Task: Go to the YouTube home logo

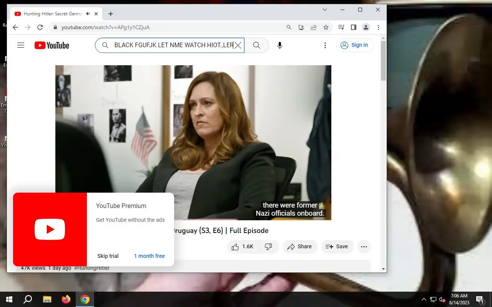Action: [x=52, y=45]
